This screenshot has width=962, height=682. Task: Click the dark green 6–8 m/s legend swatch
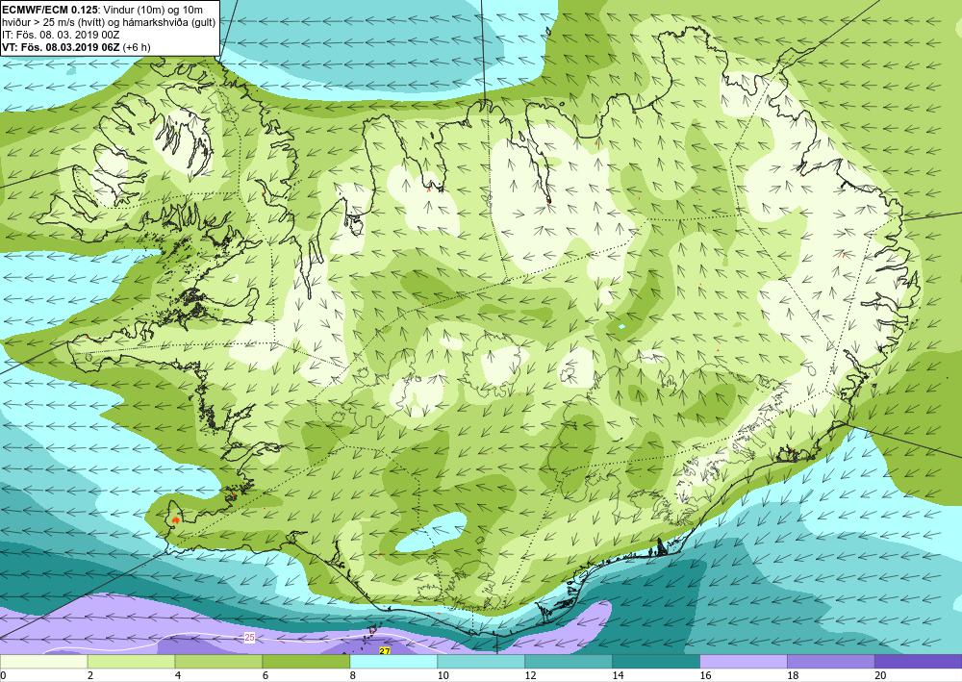pyautogui.click(x=306, y=662)
